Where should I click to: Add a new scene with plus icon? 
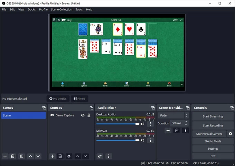5,156
